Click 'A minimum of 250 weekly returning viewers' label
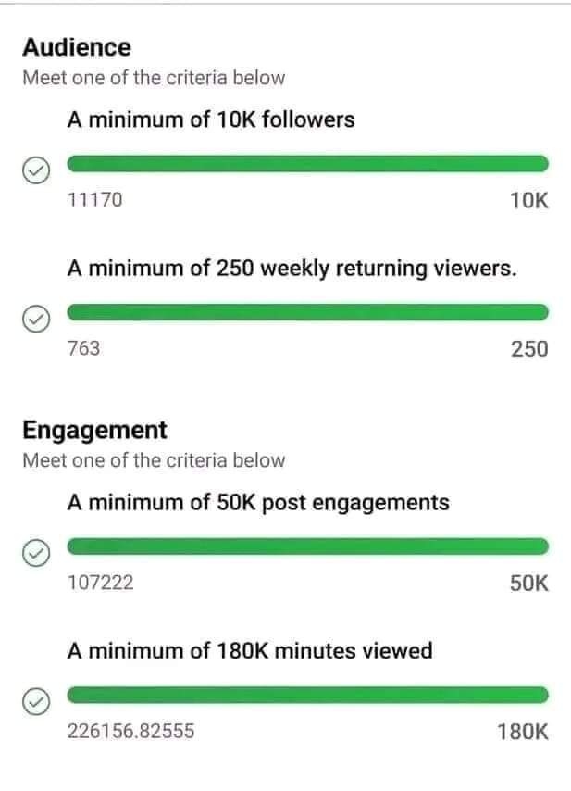Image resolution: width=571 pixels, height=791 pixels. coord(292,269)
